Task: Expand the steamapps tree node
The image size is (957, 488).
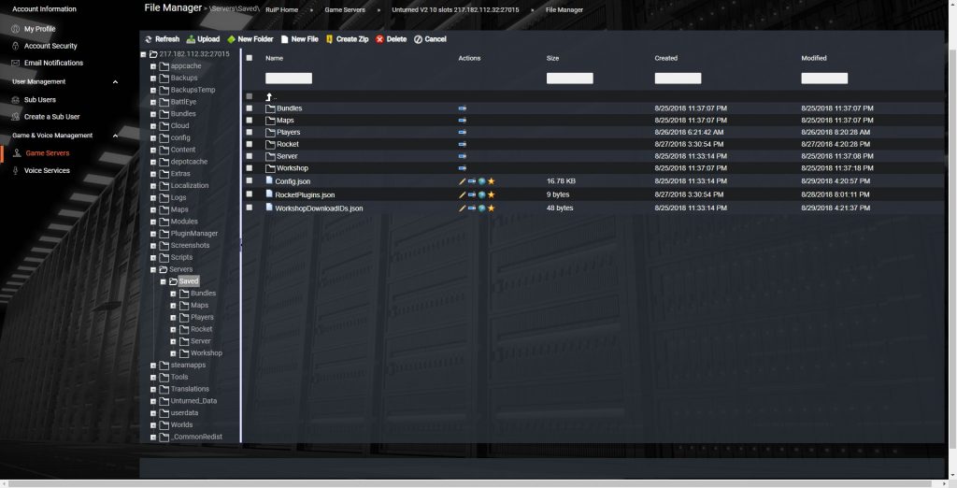Action: (152, 366)
